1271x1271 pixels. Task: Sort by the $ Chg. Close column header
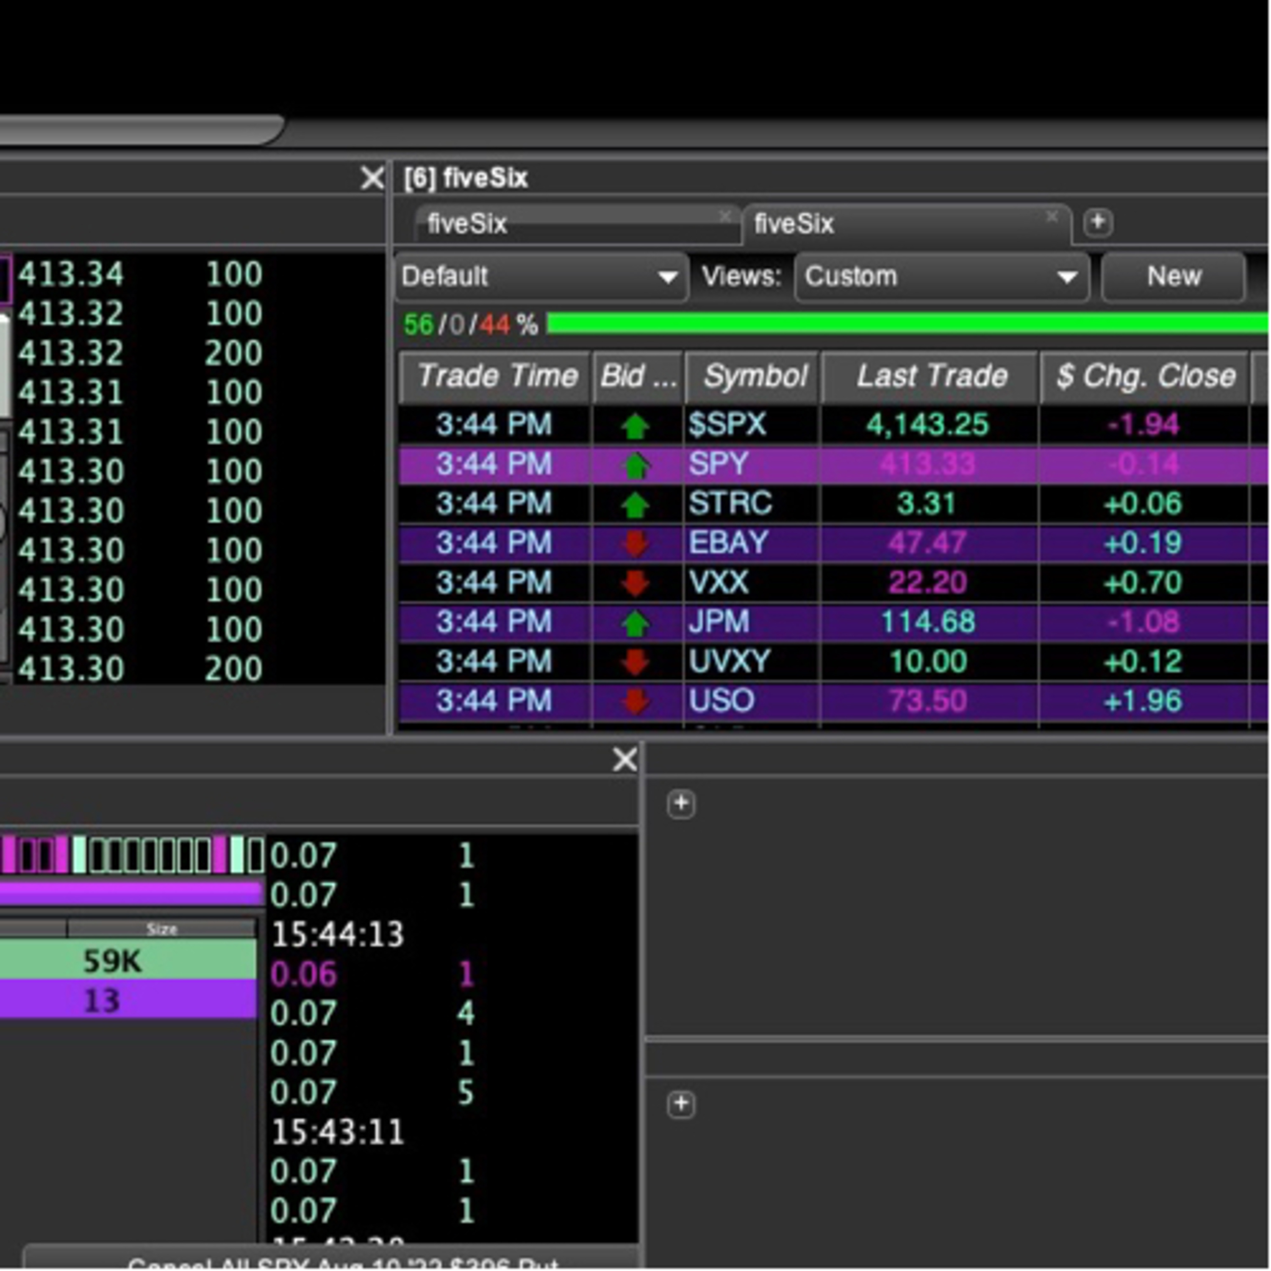coord(1145,377)
